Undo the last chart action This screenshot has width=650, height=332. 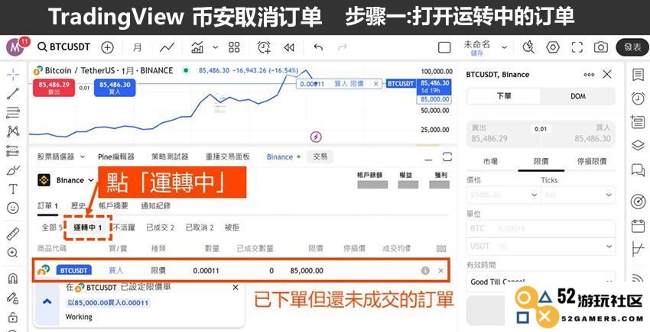[318, 47]
